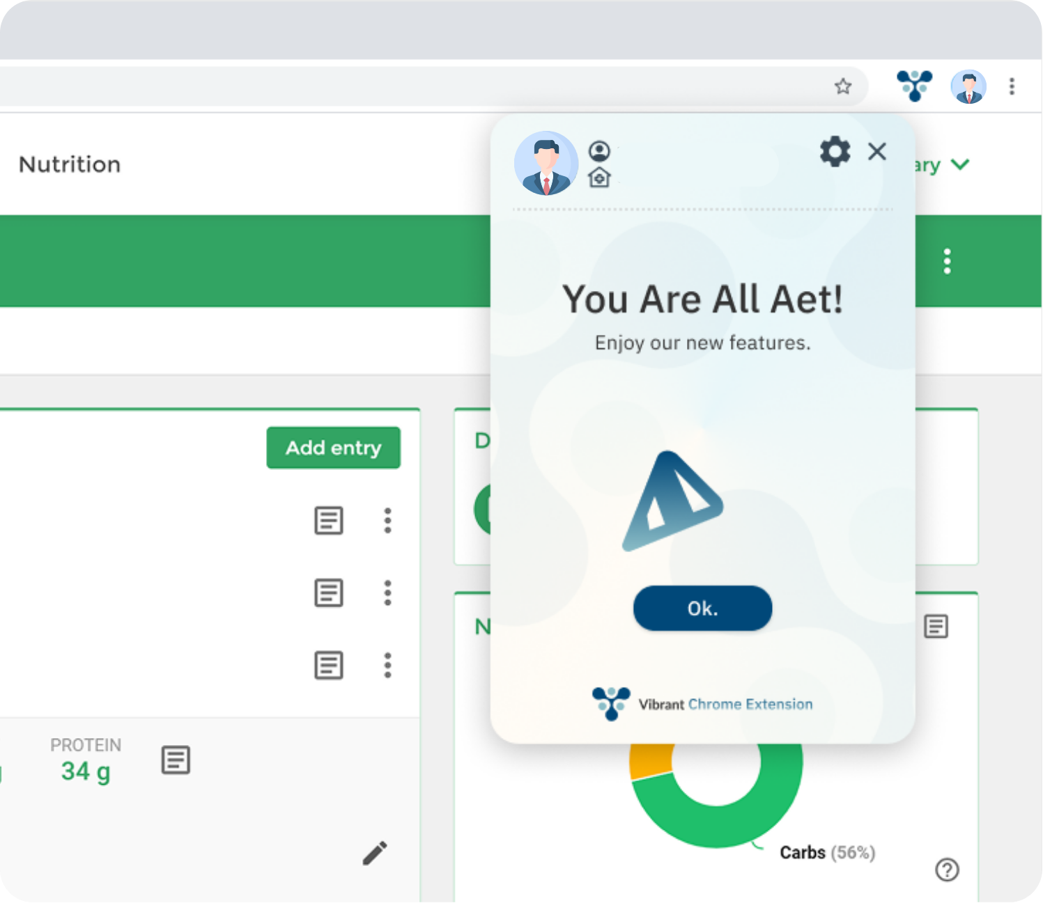Open more options for second entry
The width and height of the screenshot is (1043, 903).
388,592
